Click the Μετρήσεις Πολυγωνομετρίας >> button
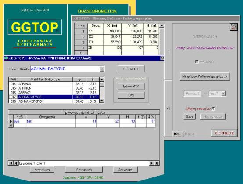243x184 pixels. click(x=205, y=77)
